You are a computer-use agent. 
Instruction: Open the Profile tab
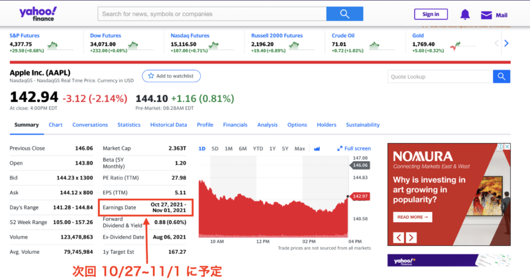coord(205,125)
